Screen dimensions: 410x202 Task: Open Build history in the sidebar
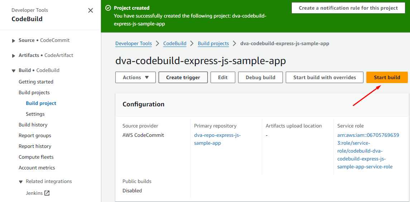(x=33, y=125)
